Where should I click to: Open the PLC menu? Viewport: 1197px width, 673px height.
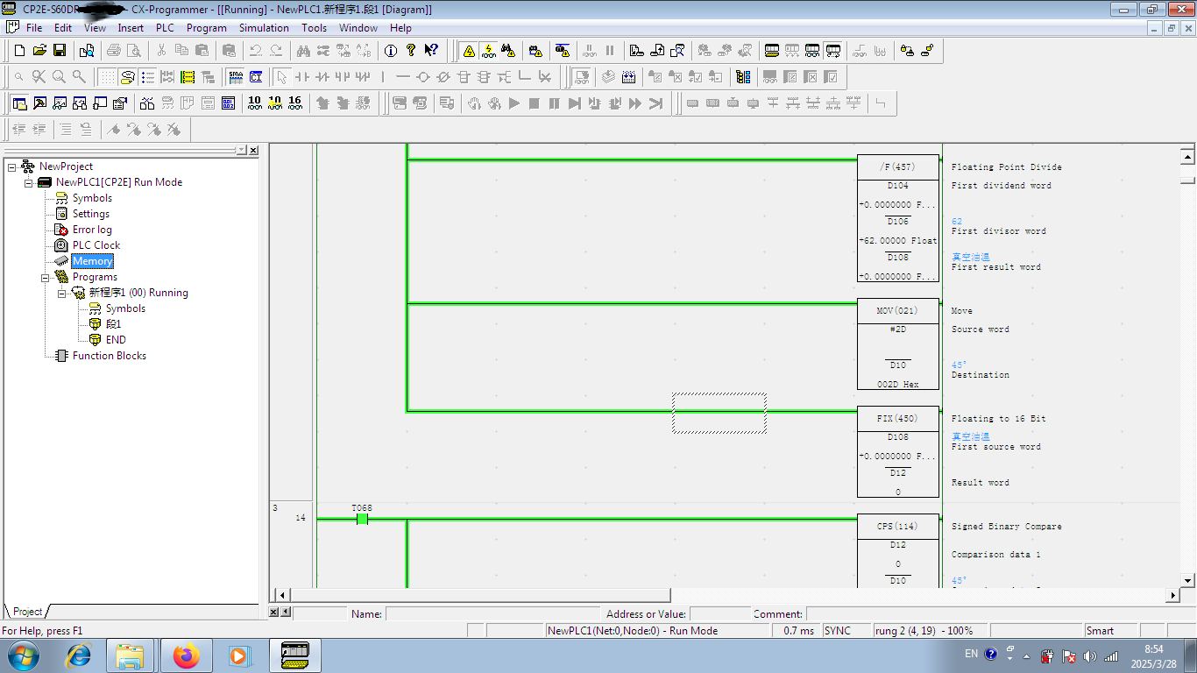165,28
